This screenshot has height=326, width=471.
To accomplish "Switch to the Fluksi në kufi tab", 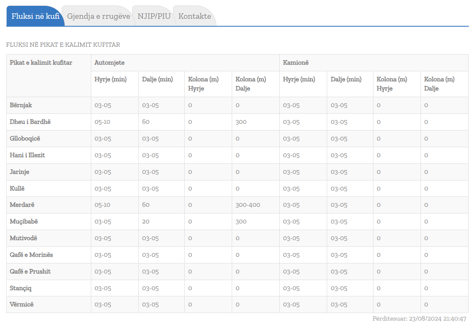I will click(x=35, y=16).
